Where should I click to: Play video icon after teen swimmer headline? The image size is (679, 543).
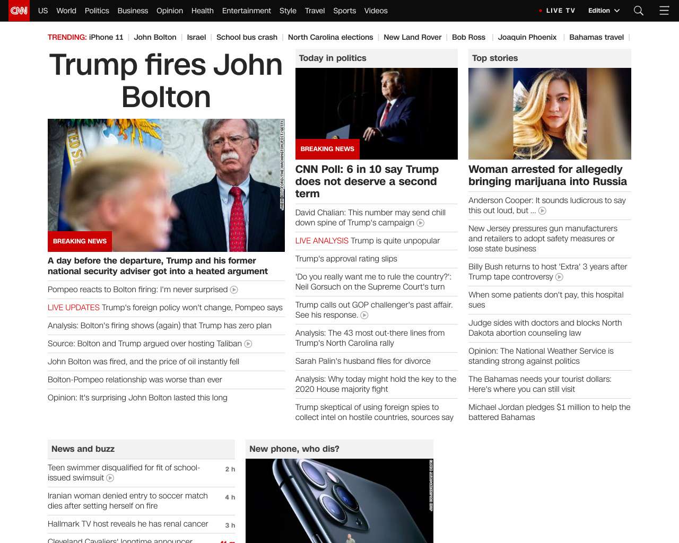[110, 478]
